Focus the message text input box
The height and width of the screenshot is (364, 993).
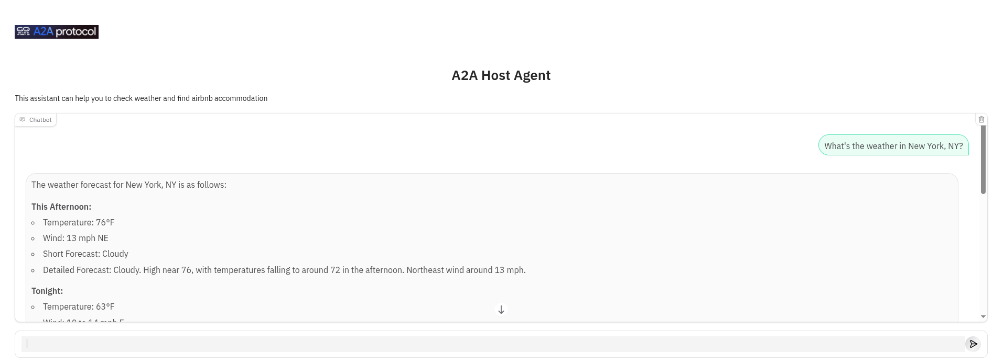point(493,344)
